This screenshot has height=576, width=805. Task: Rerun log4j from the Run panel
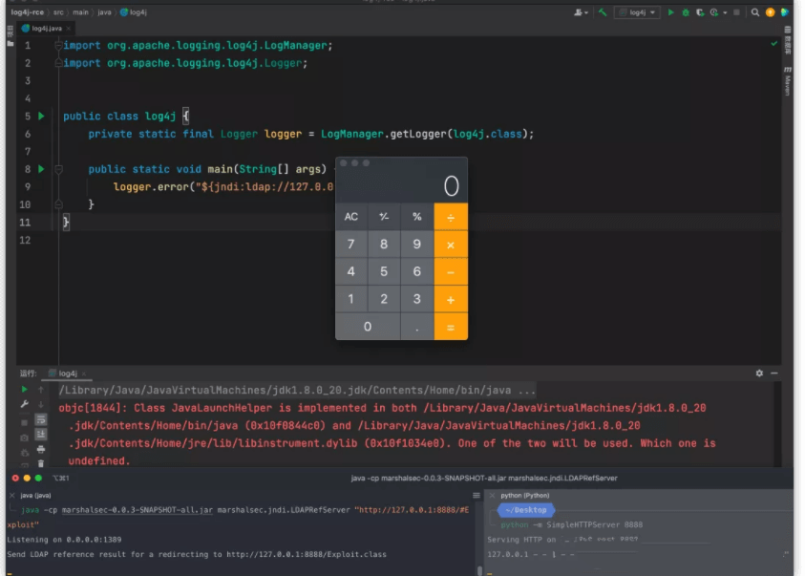click(x=24, y=390)
